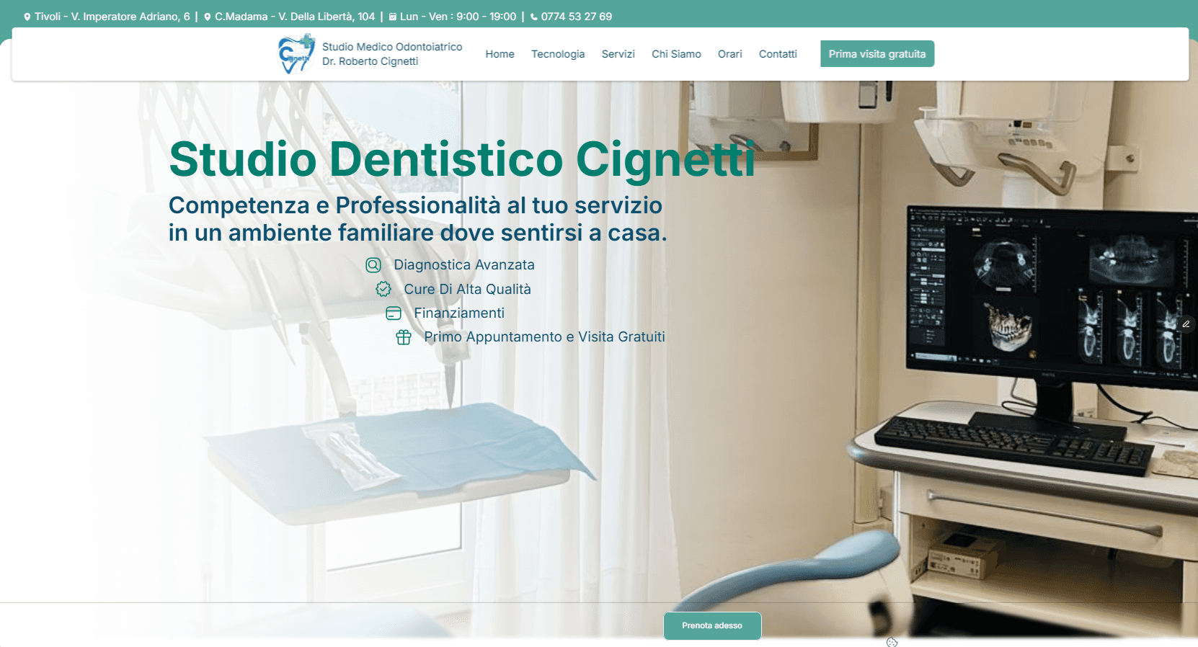Viewport: 1198px width, 647px height.
Task: Click the pencil edit icon at right edge
Action: click(1186, 324)
